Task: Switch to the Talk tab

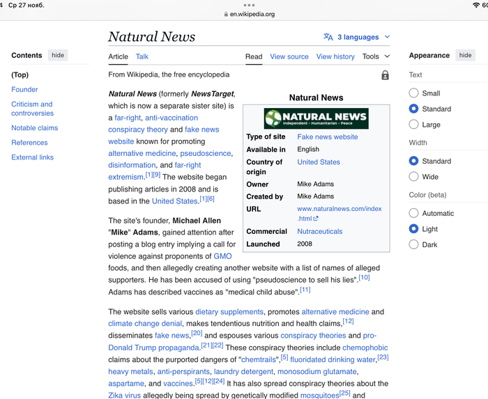Action: click(x=142, y=56)
